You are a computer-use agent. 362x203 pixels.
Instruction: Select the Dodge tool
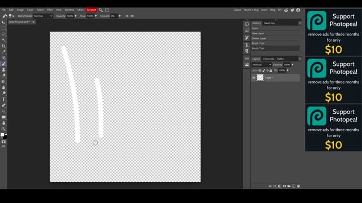[x=3, y=94]
